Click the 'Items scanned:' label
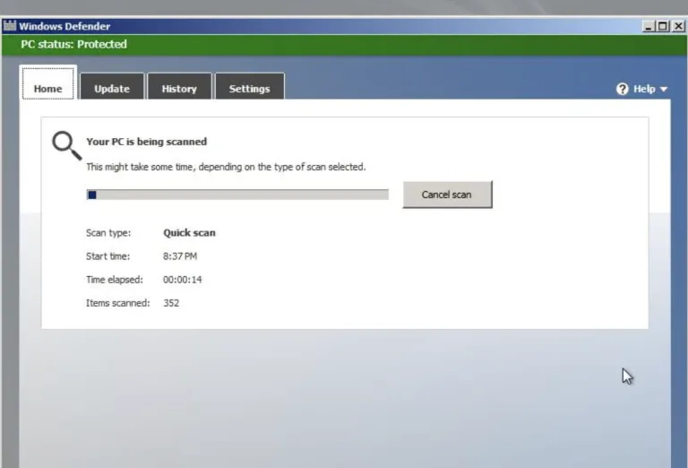 click(117, 303)
